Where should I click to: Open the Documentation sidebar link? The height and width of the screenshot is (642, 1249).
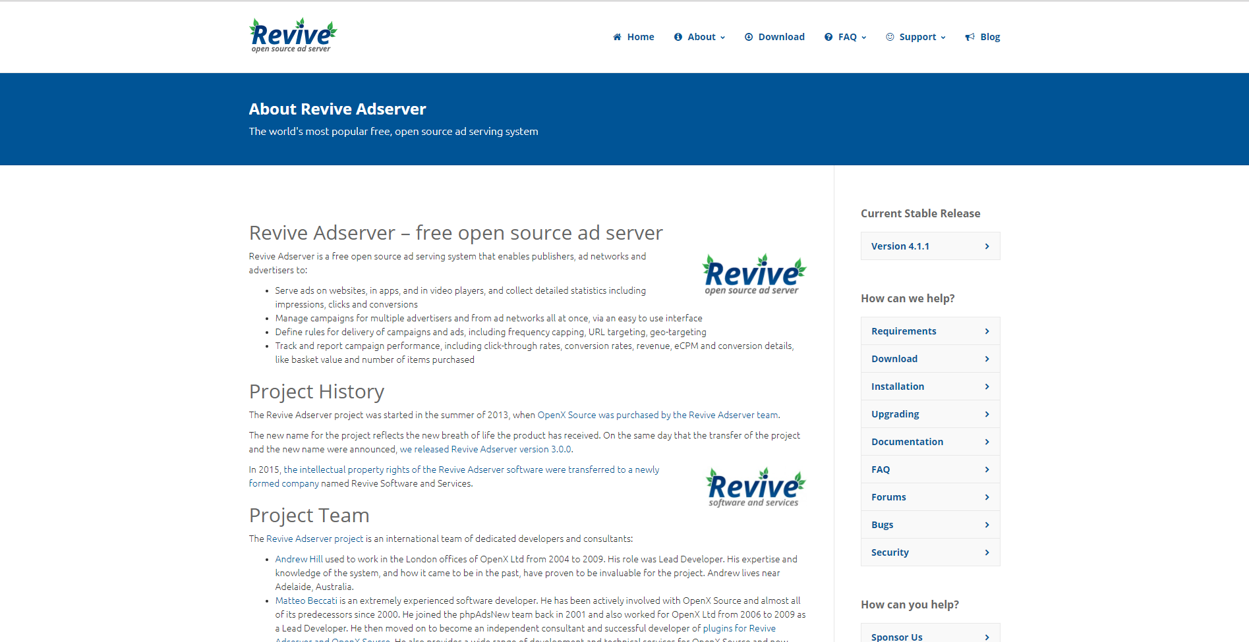click(x=930, y=442)
